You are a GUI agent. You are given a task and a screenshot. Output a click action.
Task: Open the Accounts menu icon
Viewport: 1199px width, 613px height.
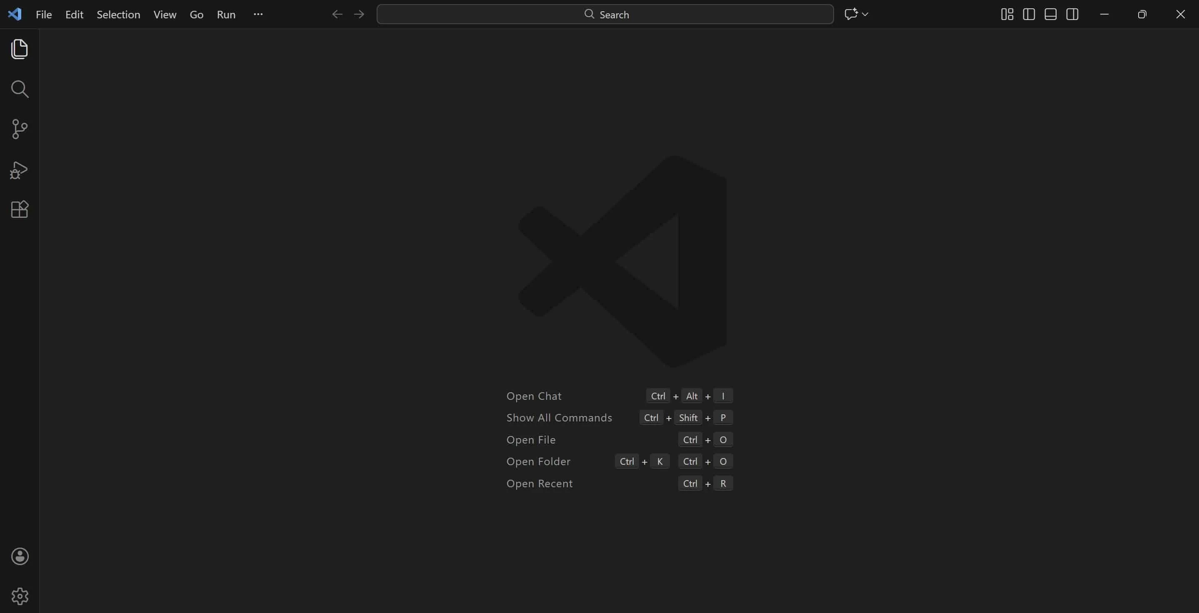(x=20, y=556)
